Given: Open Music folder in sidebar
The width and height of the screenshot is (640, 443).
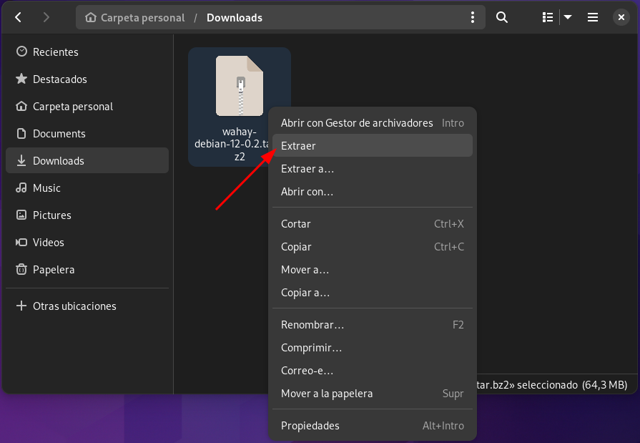Looking at the screenshot, I should click(x=46, y=188).
